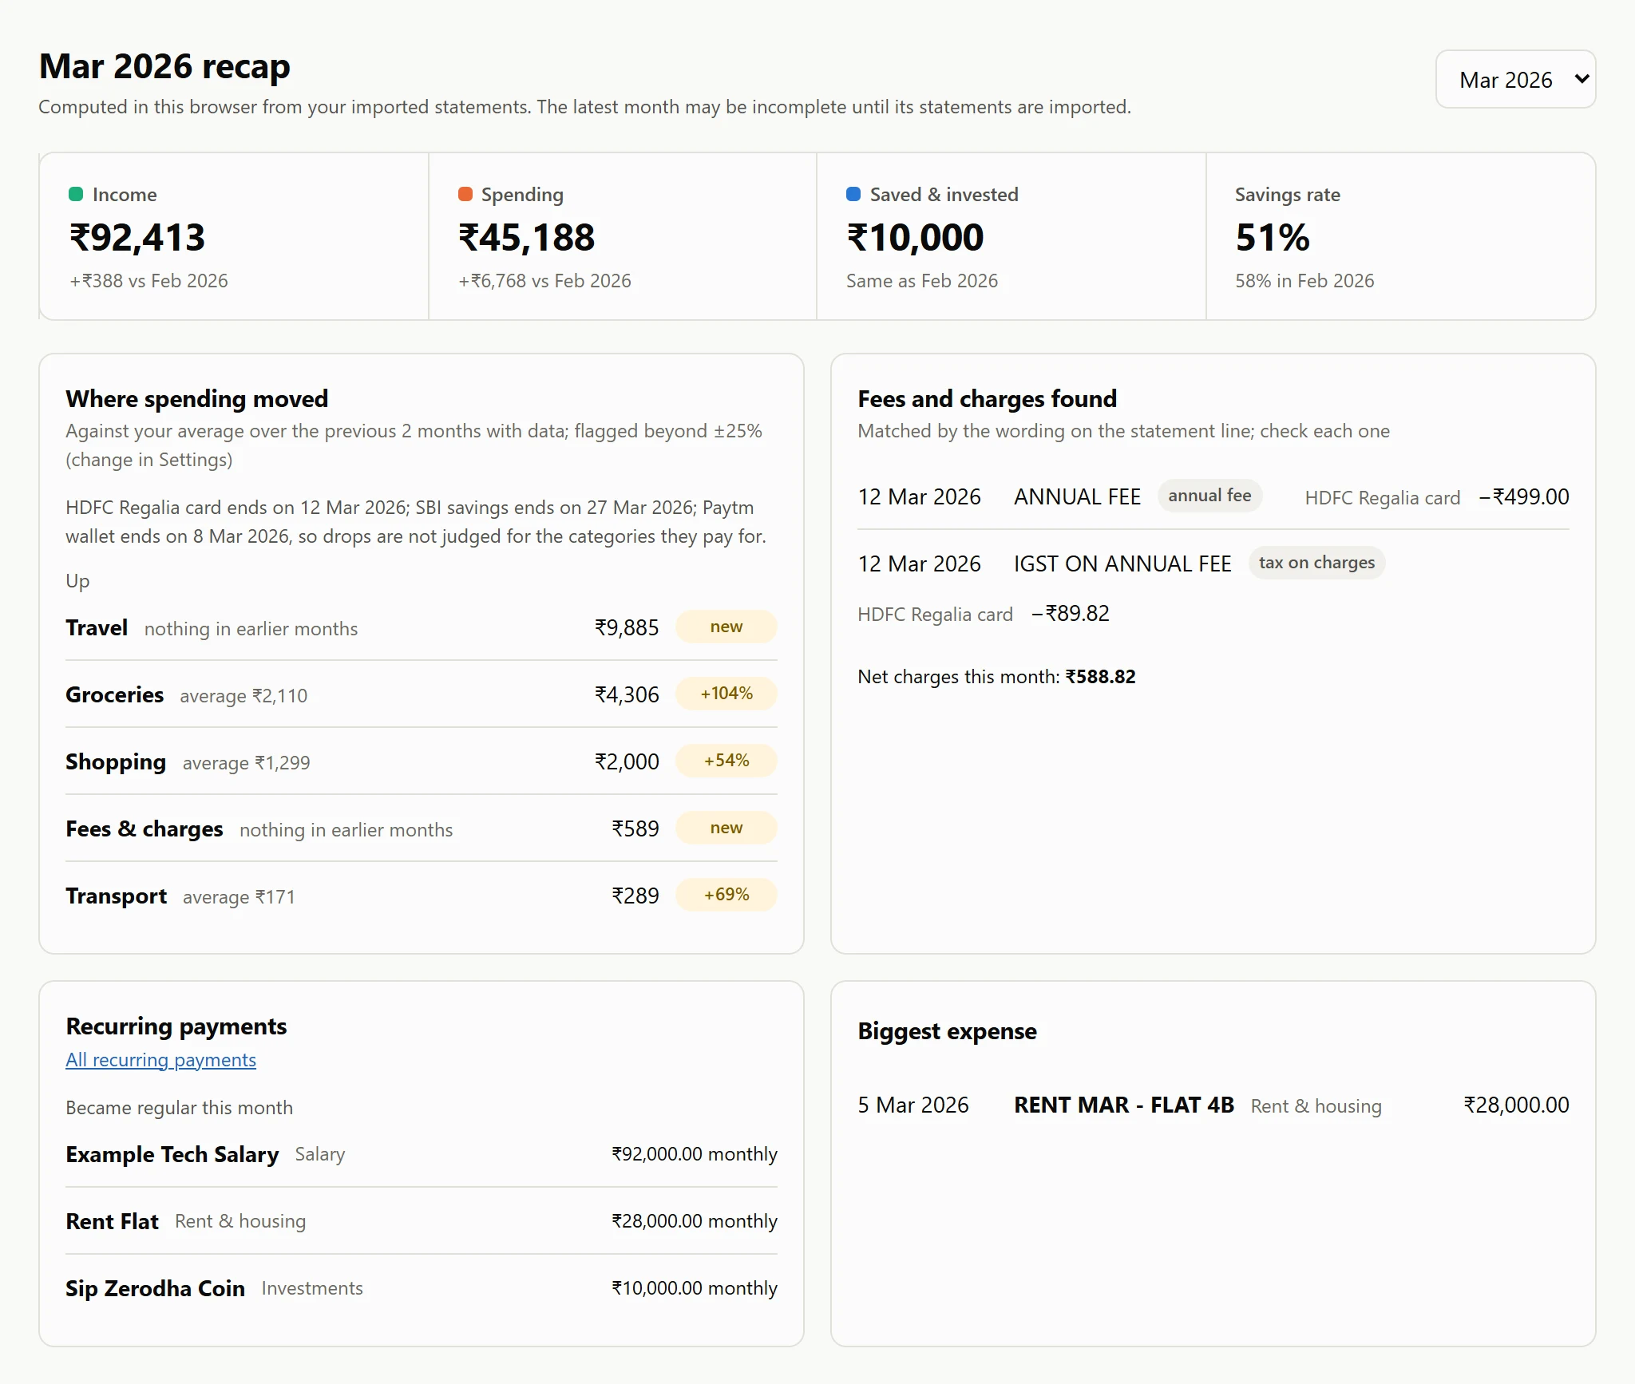The width and height of the screenshot is (1635, 1384).
Task: Click 'Fees and charges found' heading
Action: tap(988, 399)
